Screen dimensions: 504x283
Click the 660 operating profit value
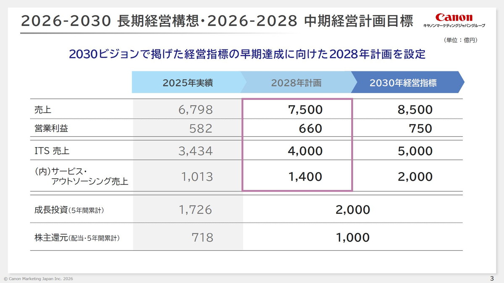point(310,128)
